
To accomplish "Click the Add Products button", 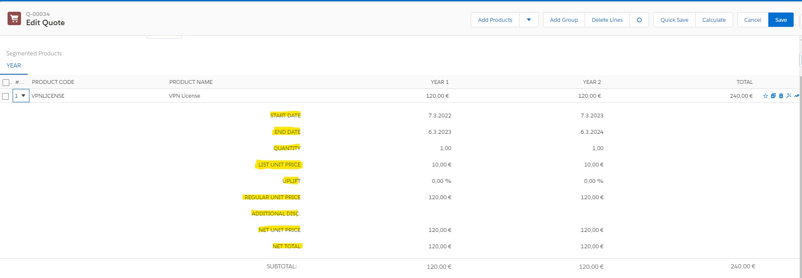I will (x=495, y=20).
